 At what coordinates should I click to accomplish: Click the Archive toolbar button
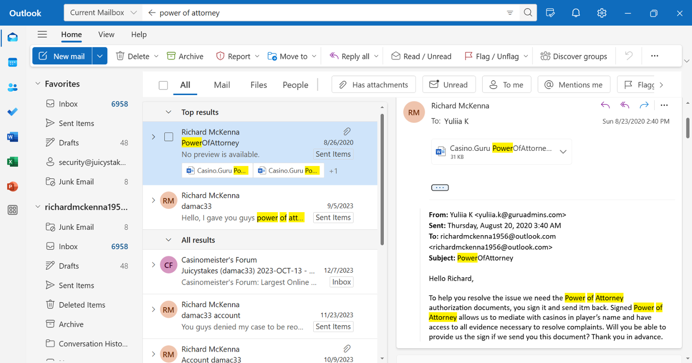pos(185,56)
